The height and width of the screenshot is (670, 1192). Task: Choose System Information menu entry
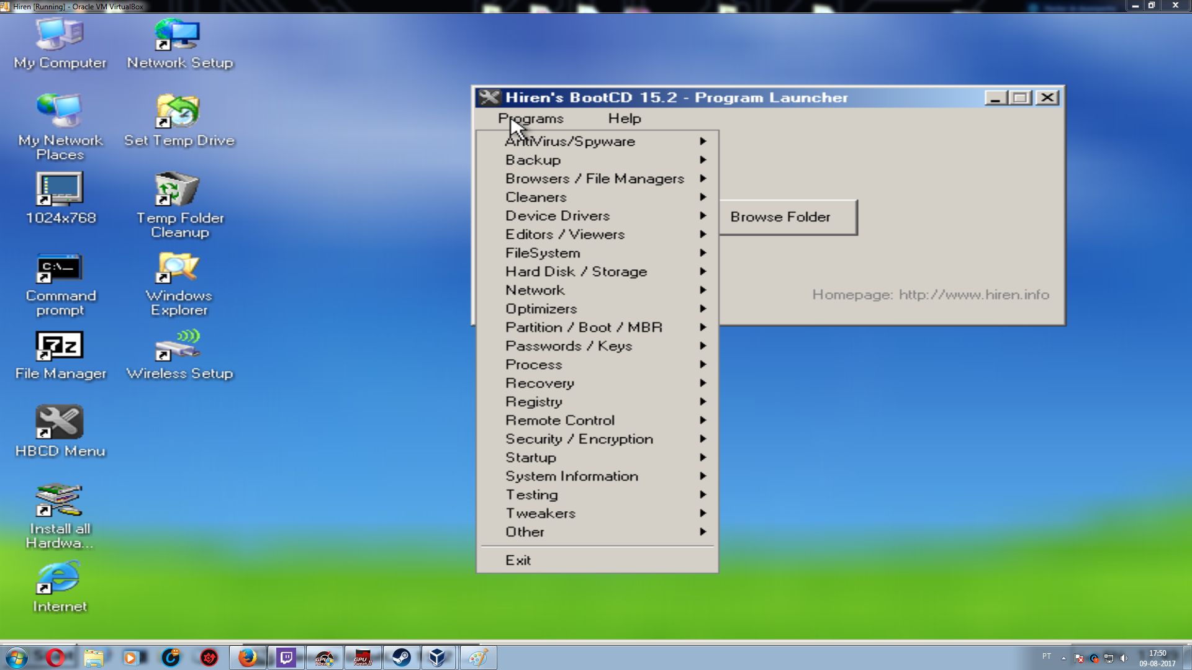(597, 476)
